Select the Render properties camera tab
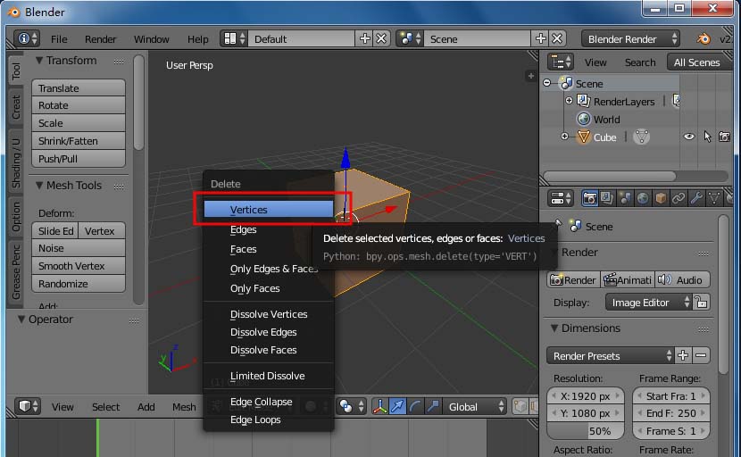Viewport: 741px width, 457px height. click(589, 198)
